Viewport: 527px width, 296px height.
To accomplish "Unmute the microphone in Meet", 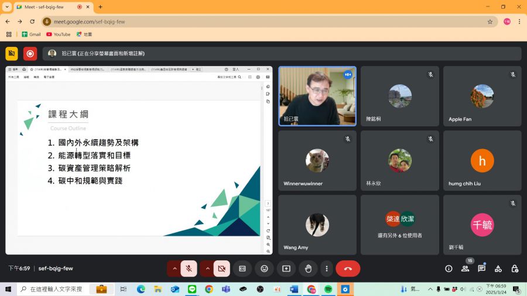I will 189,269.
